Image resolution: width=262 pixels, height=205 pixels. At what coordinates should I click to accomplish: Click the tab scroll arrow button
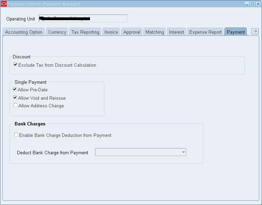(255, 31)
